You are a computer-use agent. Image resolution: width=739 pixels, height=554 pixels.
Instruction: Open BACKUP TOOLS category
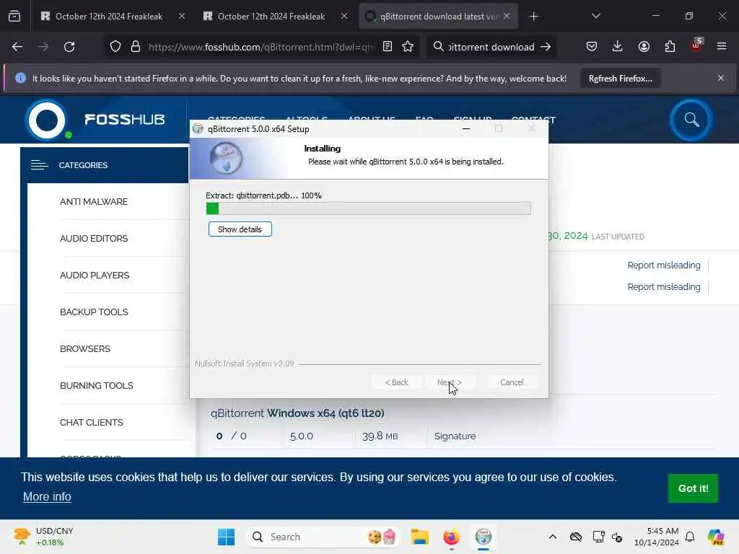(94, 312)
